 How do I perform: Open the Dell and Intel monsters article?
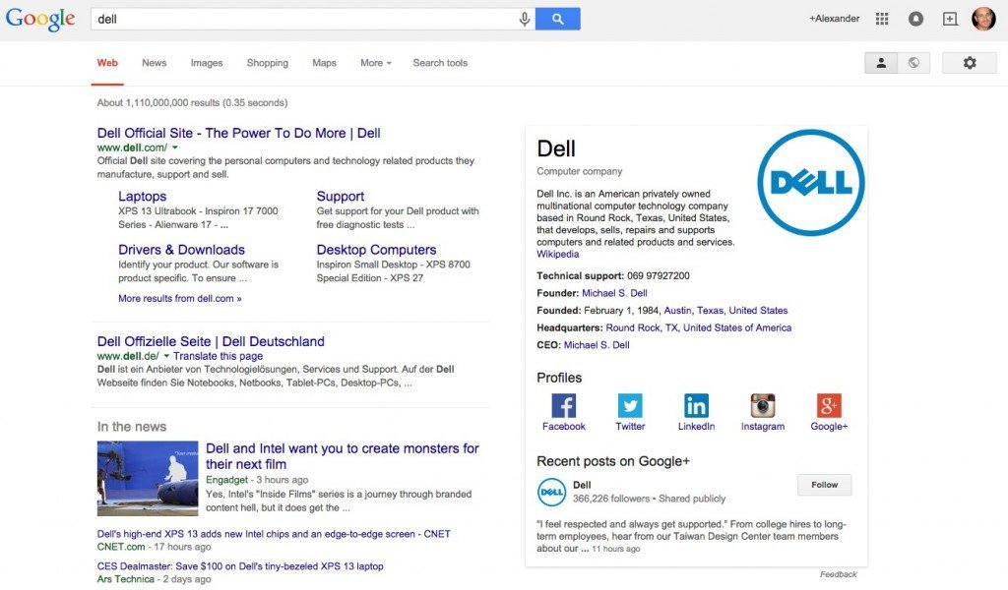point(342,456)
